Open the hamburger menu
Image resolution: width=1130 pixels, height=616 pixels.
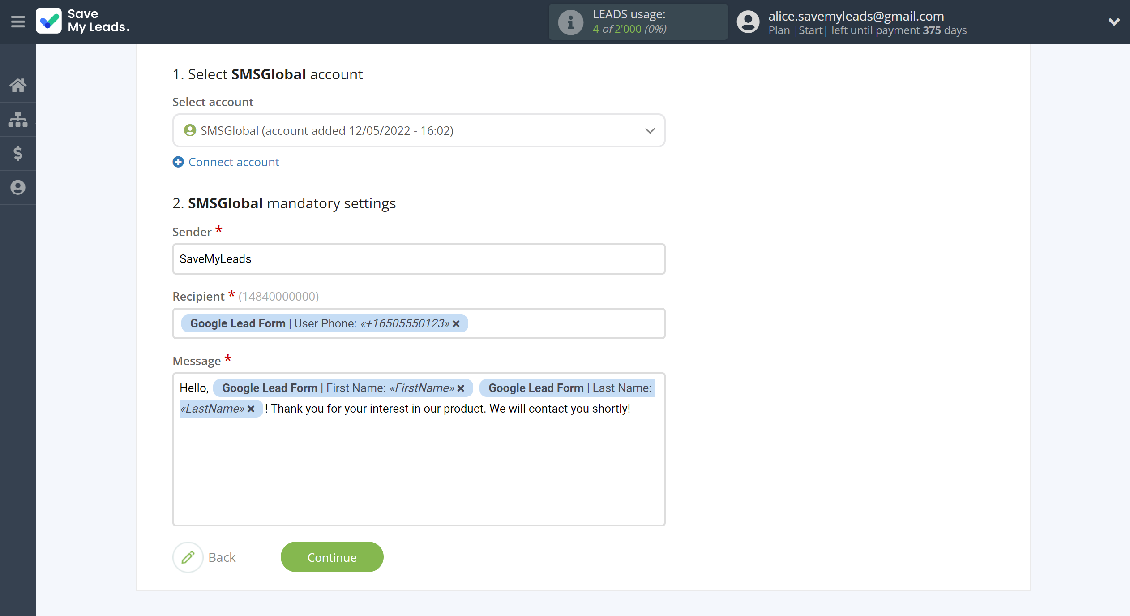(x=18, y=22)
